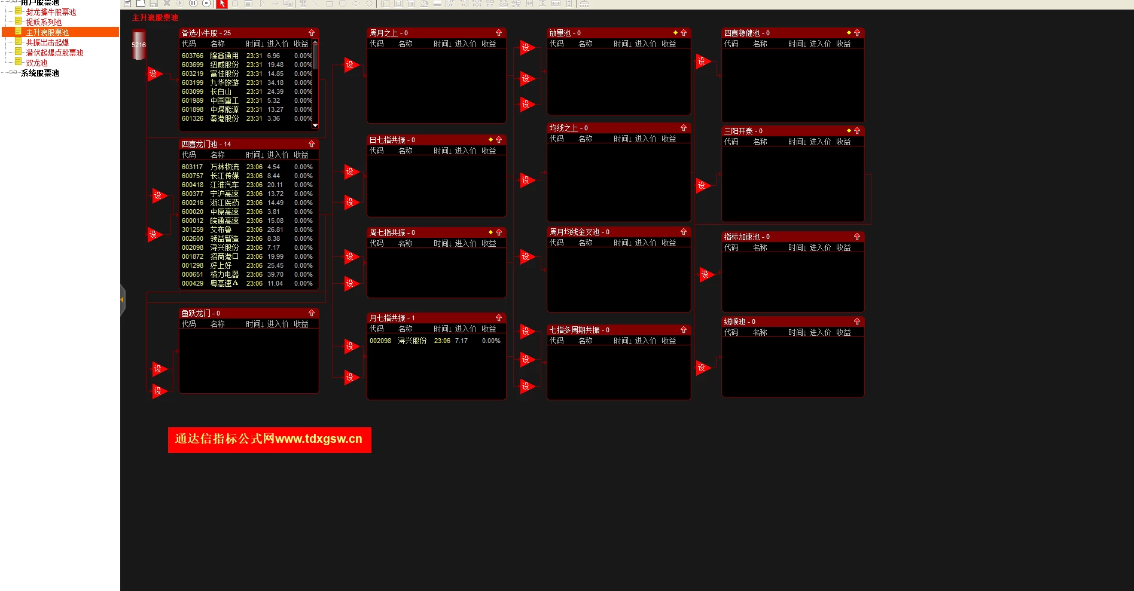Open the 设 filter node feeding 周月均线金叉池
Viewport: 1134px width, 591px height.
[x=527, y=257]
